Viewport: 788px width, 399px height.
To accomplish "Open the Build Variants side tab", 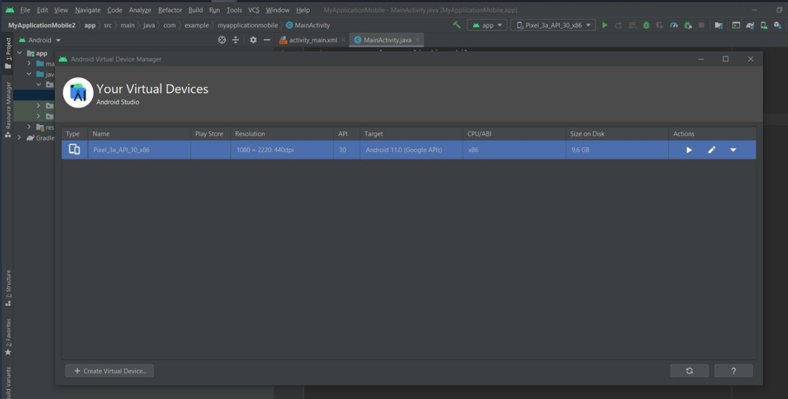I will (8, 383).
